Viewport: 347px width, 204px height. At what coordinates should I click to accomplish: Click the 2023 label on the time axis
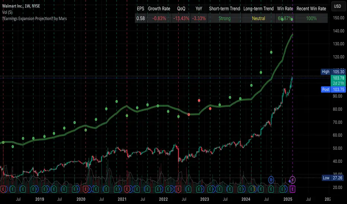[x=204, y=199]
